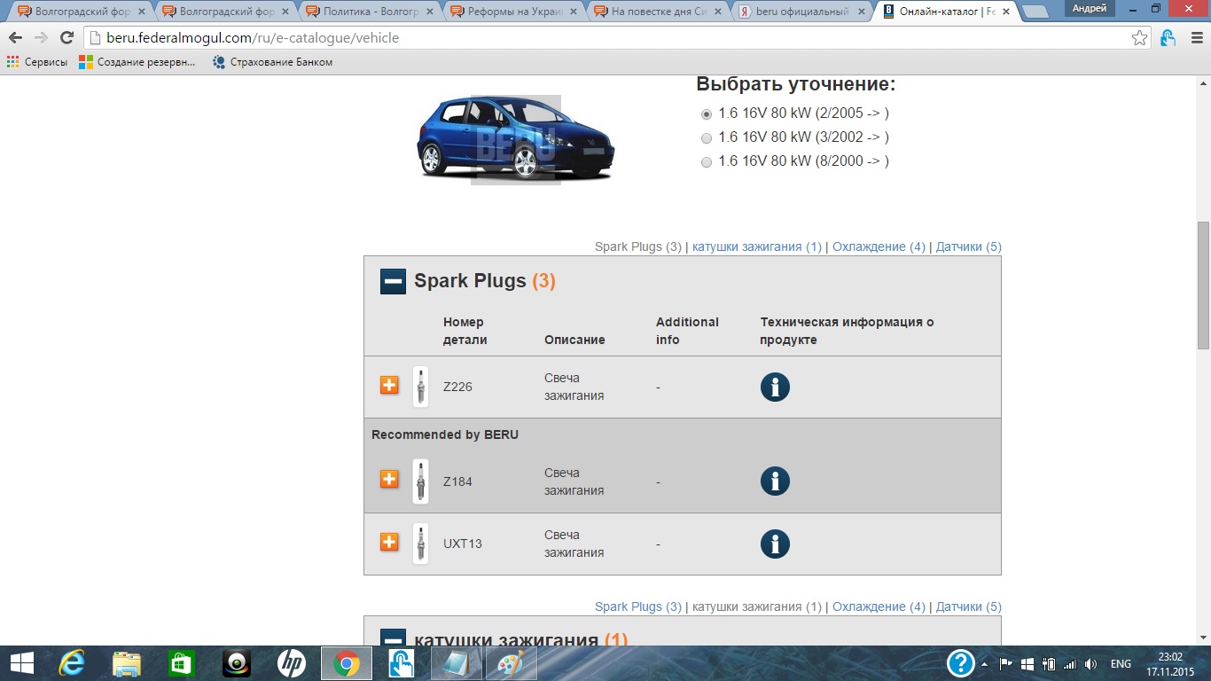
Task: Select 1.6 16V 80 kW (3/2002 ->) option
Action: tap(707, 138)
